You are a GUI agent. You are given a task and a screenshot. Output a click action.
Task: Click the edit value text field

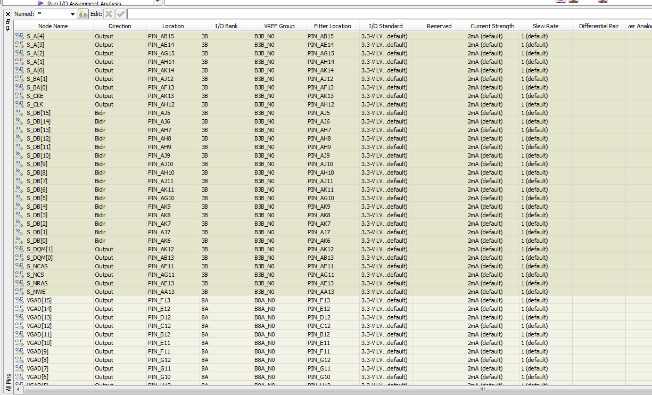[x=389, y=14]
